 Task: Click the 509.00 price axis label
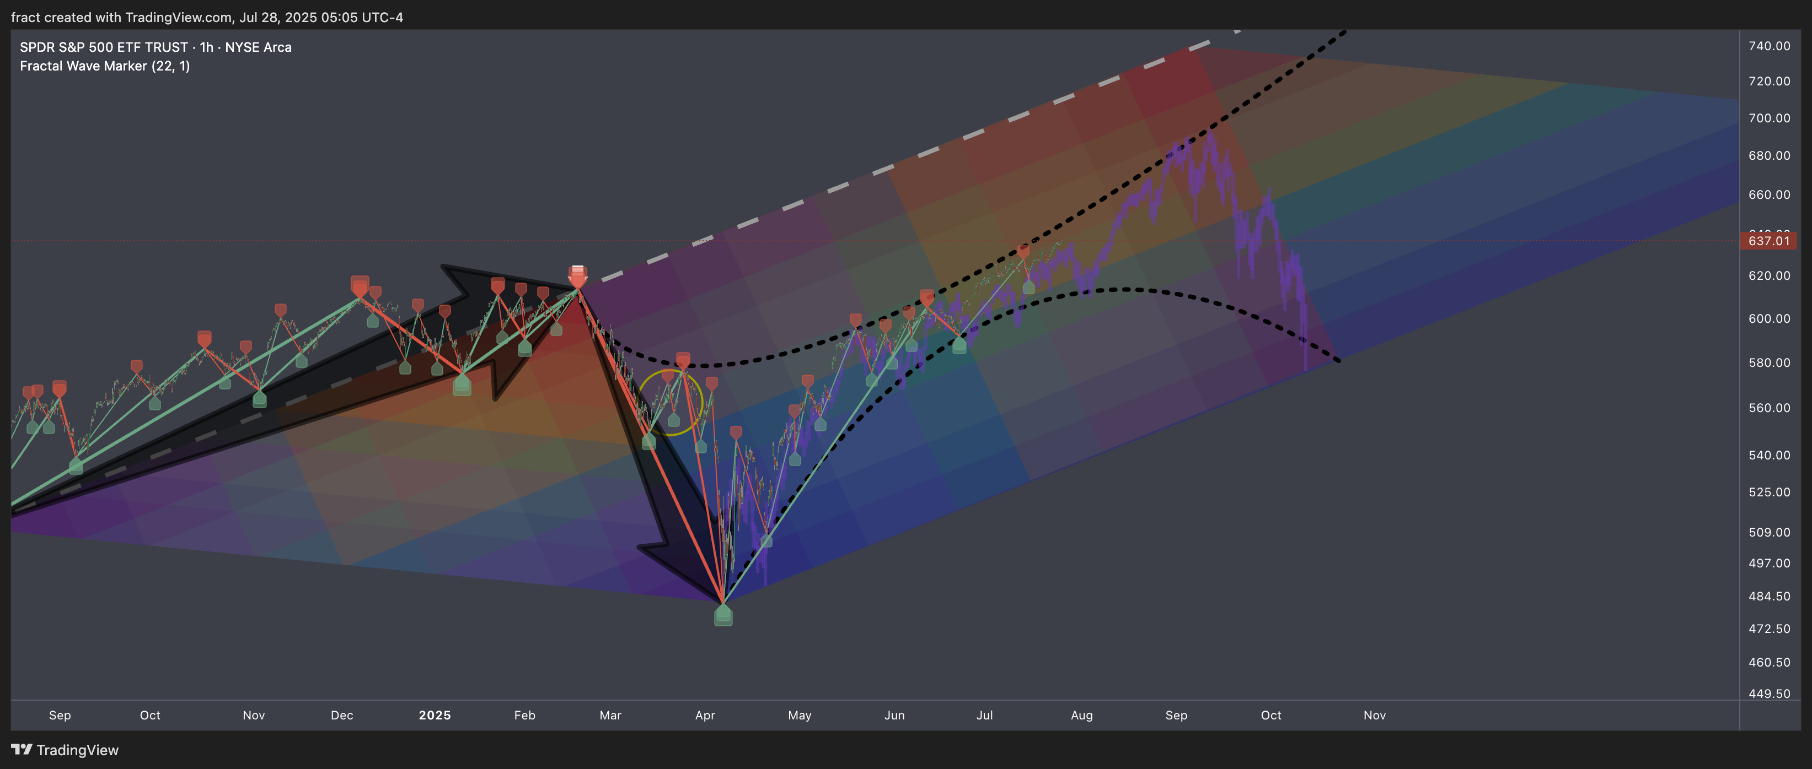[x=1769, y=532]
